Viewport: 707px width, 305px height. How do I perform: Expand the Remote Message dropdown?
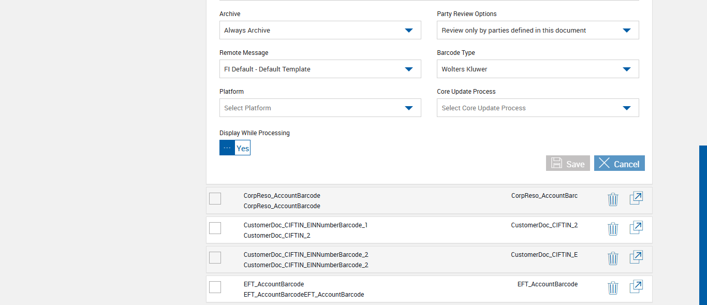click(320, 69)
